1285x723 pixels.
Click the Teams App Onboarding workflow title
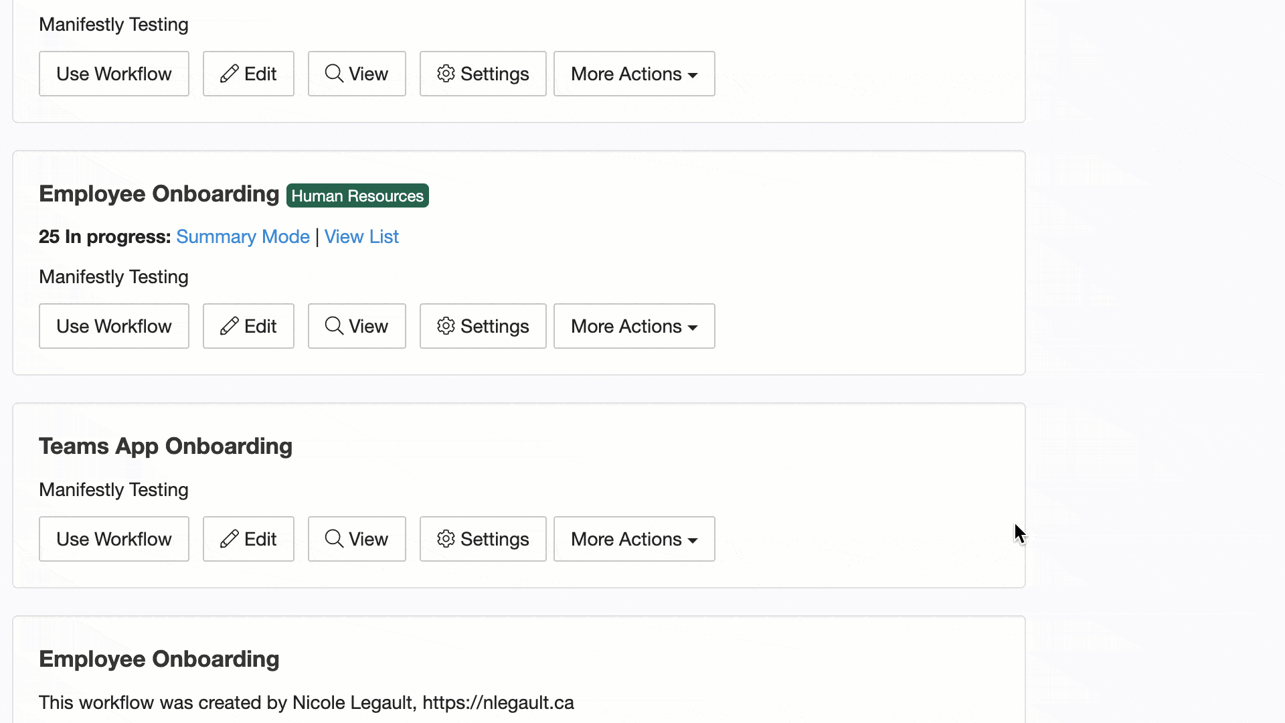165,447
